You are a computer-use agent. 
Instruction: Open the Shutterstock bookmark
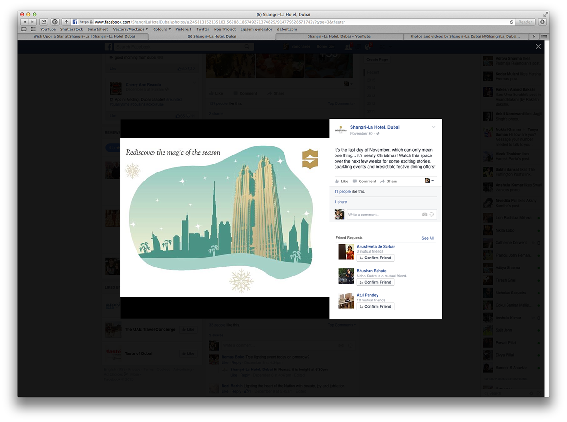click(x=71, y=29)
